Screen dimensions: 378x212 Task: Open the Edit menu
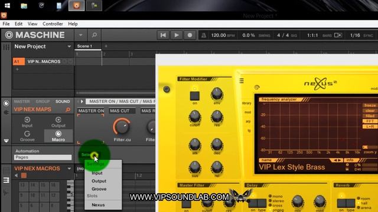18,24
